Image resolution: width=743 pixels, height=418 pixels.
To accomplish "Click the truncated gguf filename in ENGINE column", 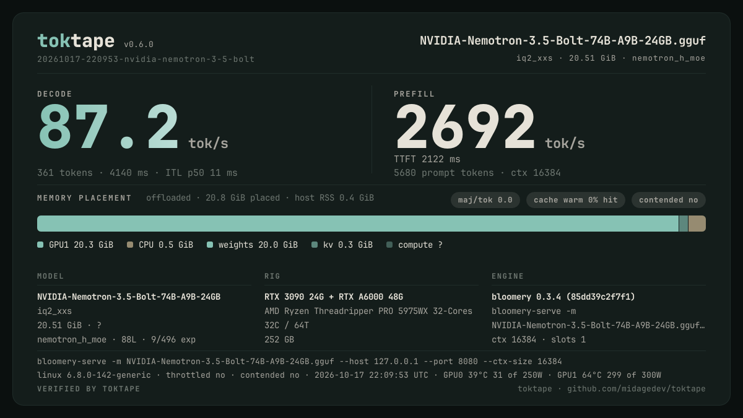I will pos(599,325).
